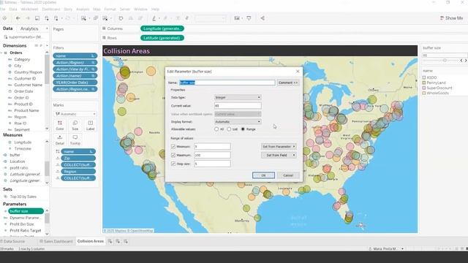This screenshot has height=263, width=468.
Task: Open Label in Marks card
Action: pos(90,125)
